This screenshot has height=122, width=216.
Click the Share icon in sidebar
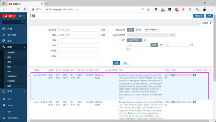tap(4, 105)
